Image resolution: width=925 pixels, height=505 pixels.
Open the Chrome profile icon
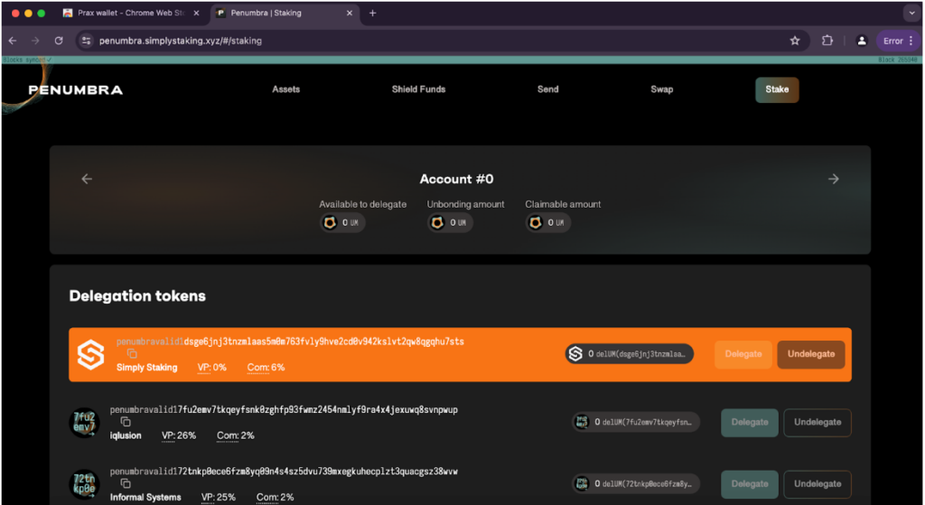[862, 41]
